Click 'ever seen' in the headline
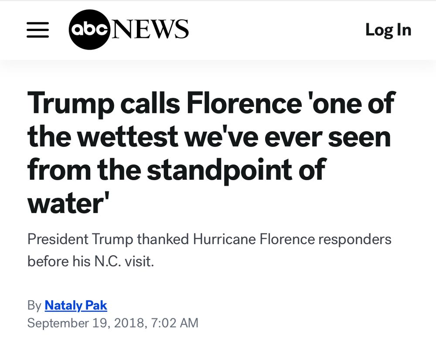 [327, 137]
